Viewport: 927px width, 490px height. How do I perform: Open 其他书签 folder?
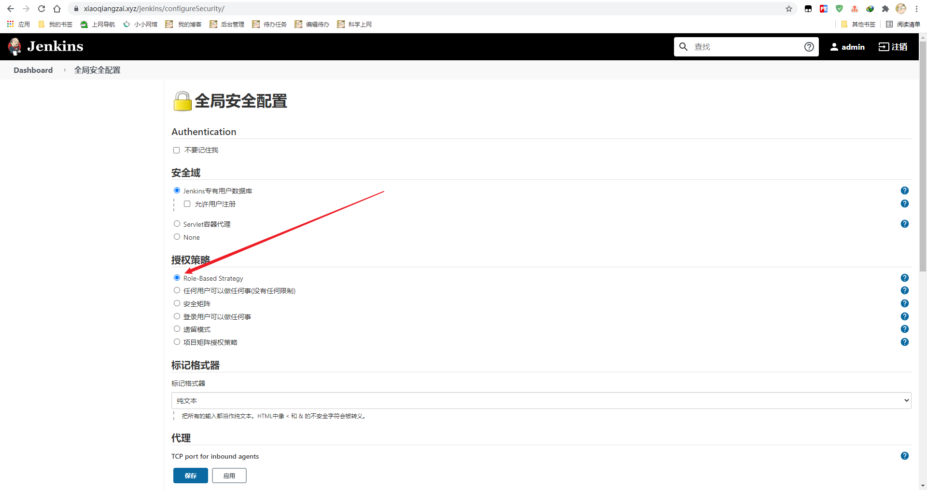[858, 24]
